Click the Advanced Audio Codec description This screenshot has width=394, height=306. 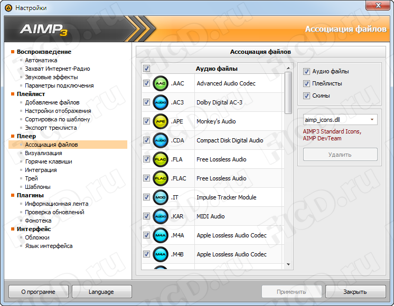click(226, 83)
